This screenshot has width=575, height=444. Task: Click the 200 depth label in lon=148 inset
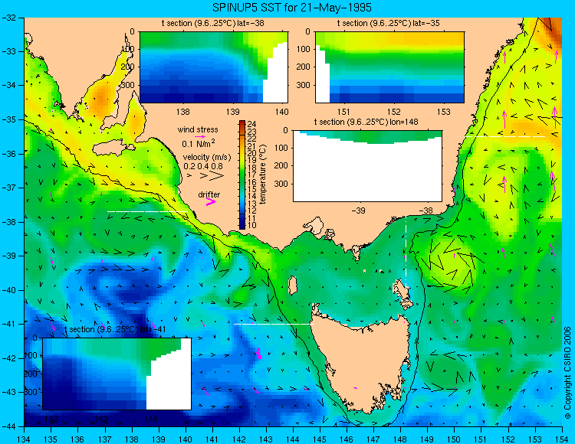[x=282, y=165]
